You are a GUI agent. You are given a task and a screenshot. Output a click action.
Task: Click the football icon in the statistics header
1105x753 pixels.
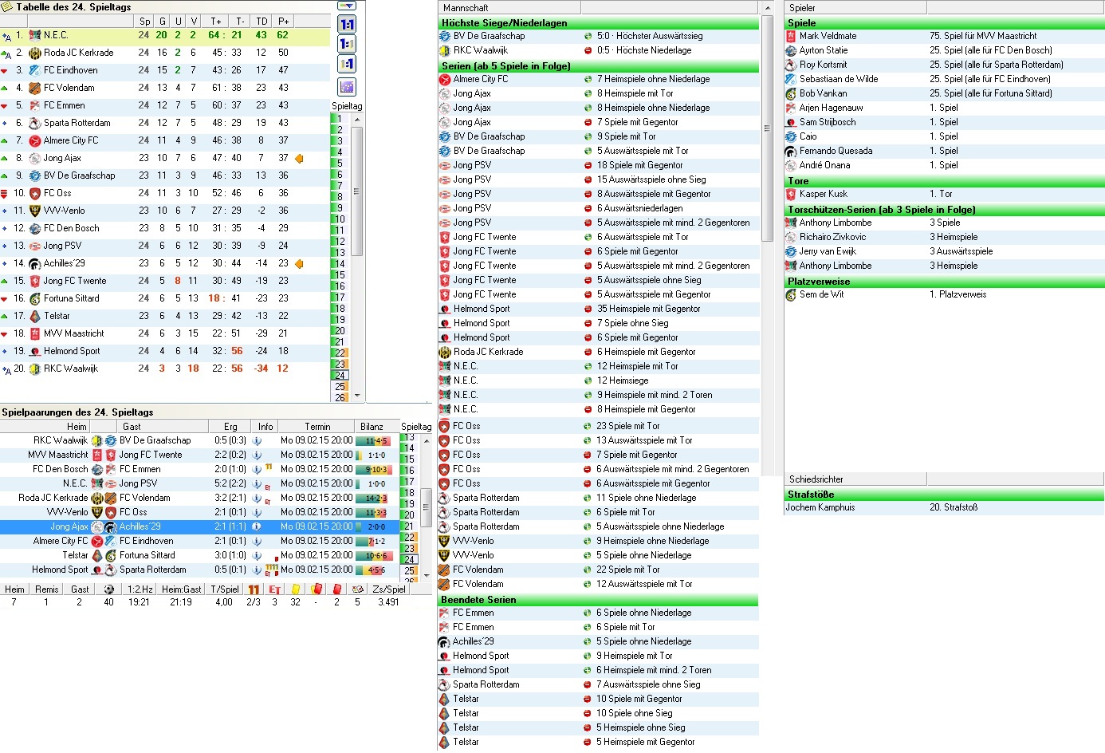tap(109, 589)
